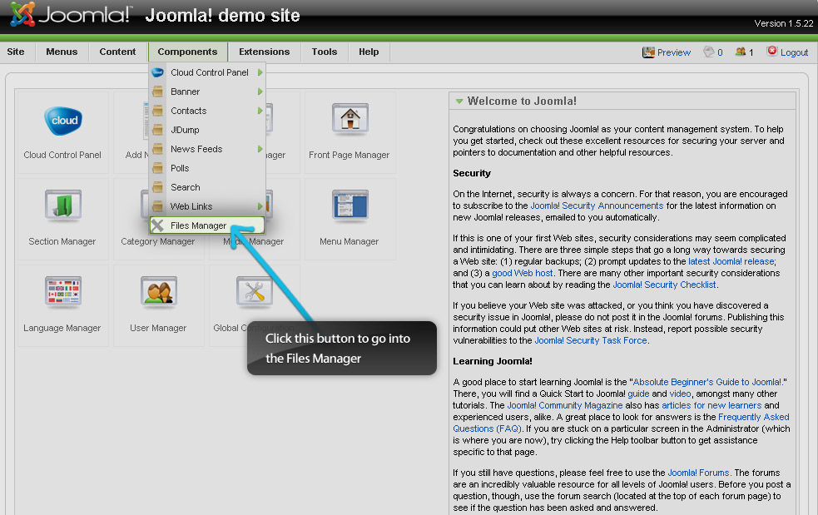The height and width of the screenshot is (515, 818).
Task: Open Menu Manager icon
Action: 350,205
